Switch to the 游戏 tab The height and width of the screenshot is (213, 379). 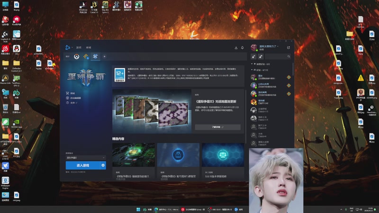[79, 48]
